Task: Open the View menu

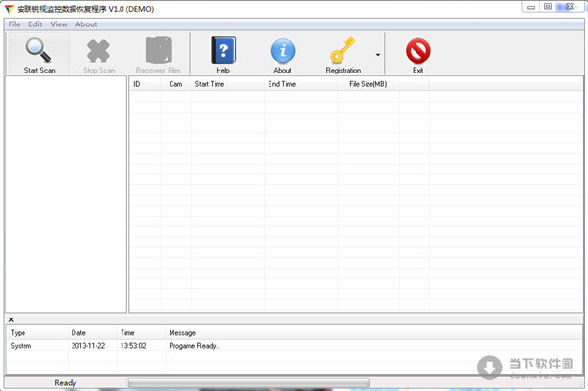Action: click(59, 24)
